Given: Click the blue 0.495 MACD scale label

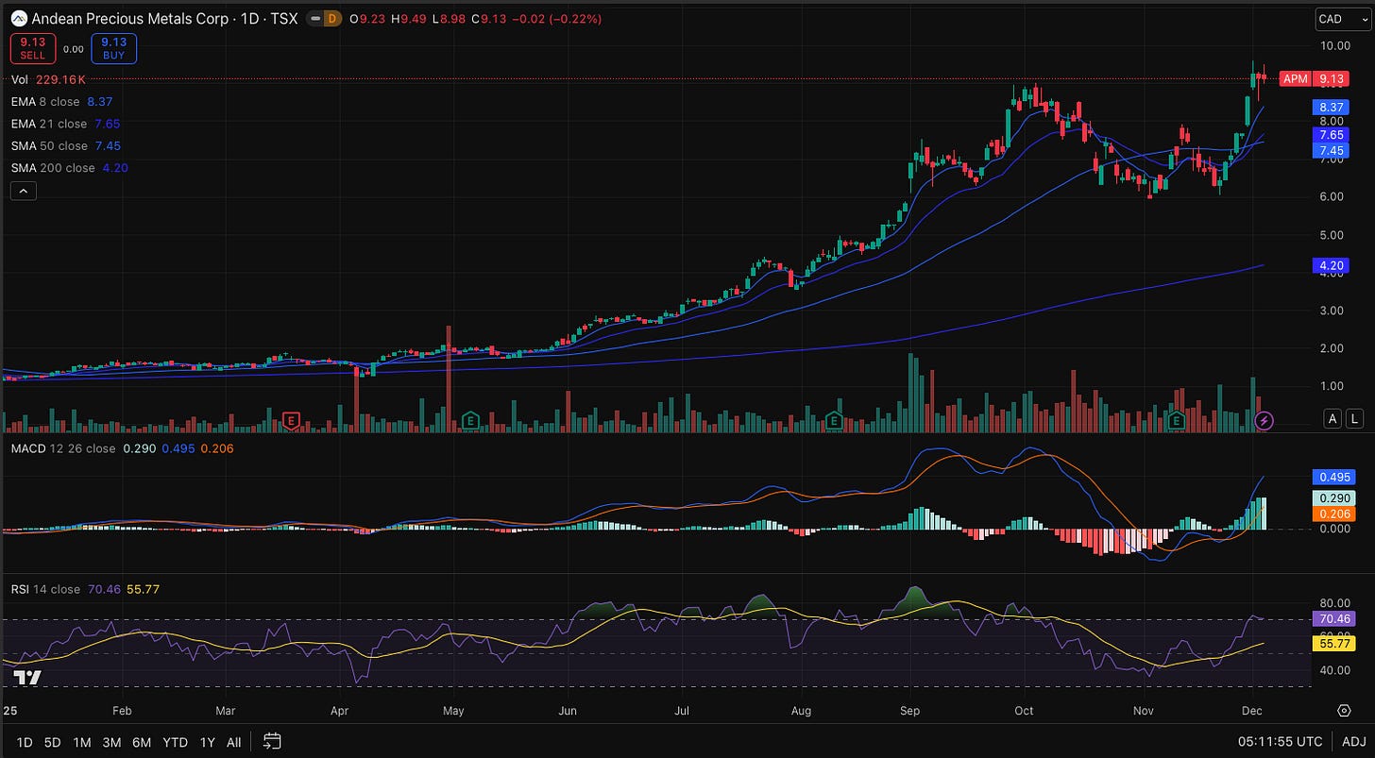Looking at the screenshot, I should click(x=1335, y=477).
